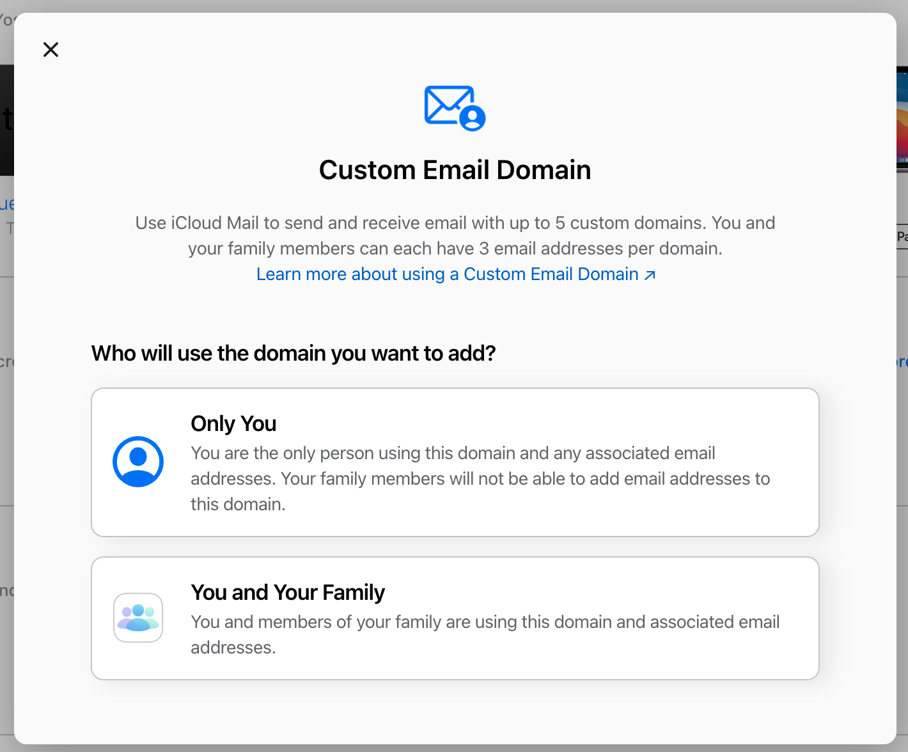This screenshot has height=752, width=908.
Task: Click the blue link text peeking at right edge
Action: tap(902, 362)
